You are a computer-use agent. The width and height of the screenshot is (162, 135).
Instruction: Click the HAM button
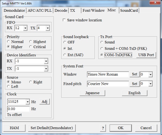(x=14, y=128)
